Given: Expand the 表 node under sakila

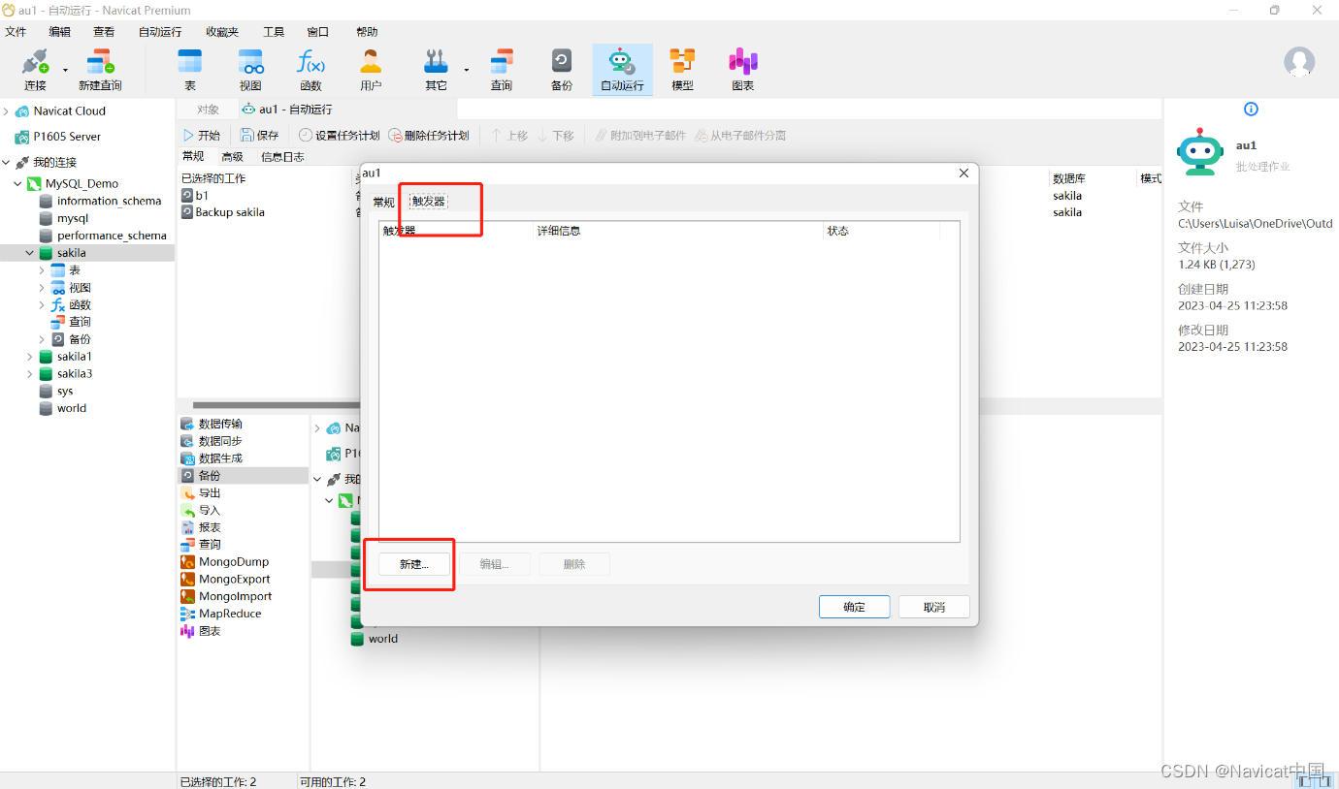Looking at the screenshot, I should [42, 270].
